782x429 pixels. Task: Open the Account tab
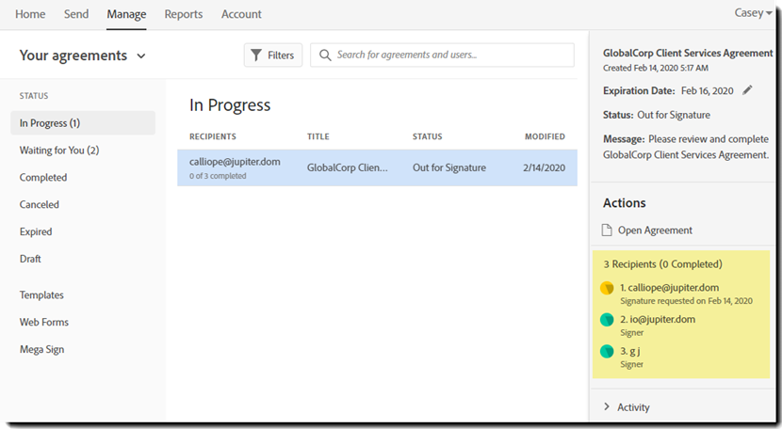[x=241, y=14]
